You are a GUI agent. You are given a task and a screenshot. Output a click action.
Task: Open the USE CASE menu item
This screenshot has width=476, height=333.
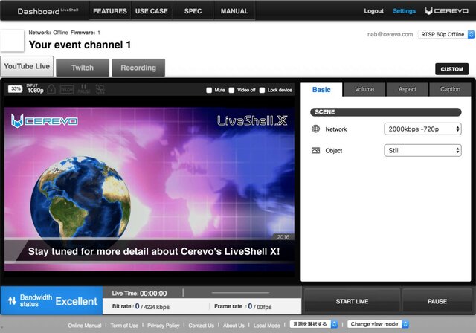pos(152,11)
